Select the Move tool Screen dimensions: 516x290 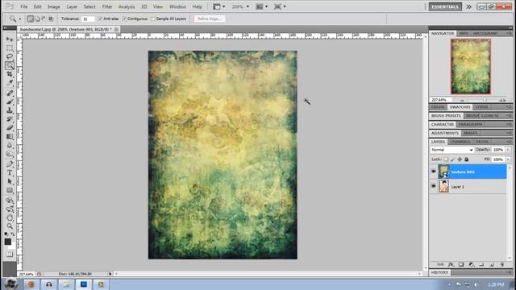tap(10, 39)
